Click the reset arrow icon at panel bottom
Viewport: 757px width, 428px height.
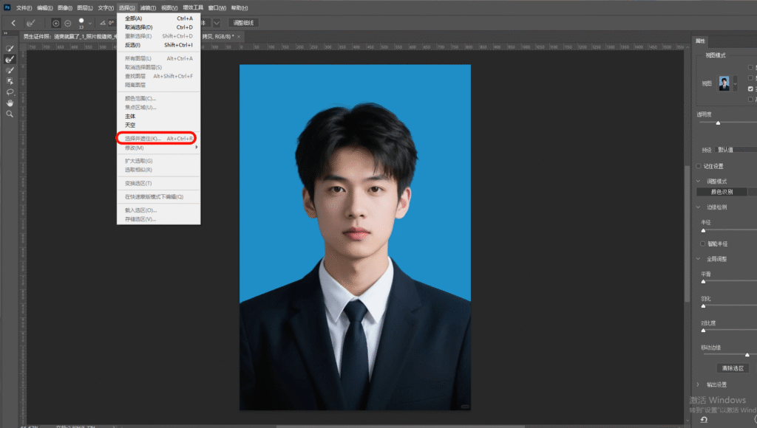[704, 420]
